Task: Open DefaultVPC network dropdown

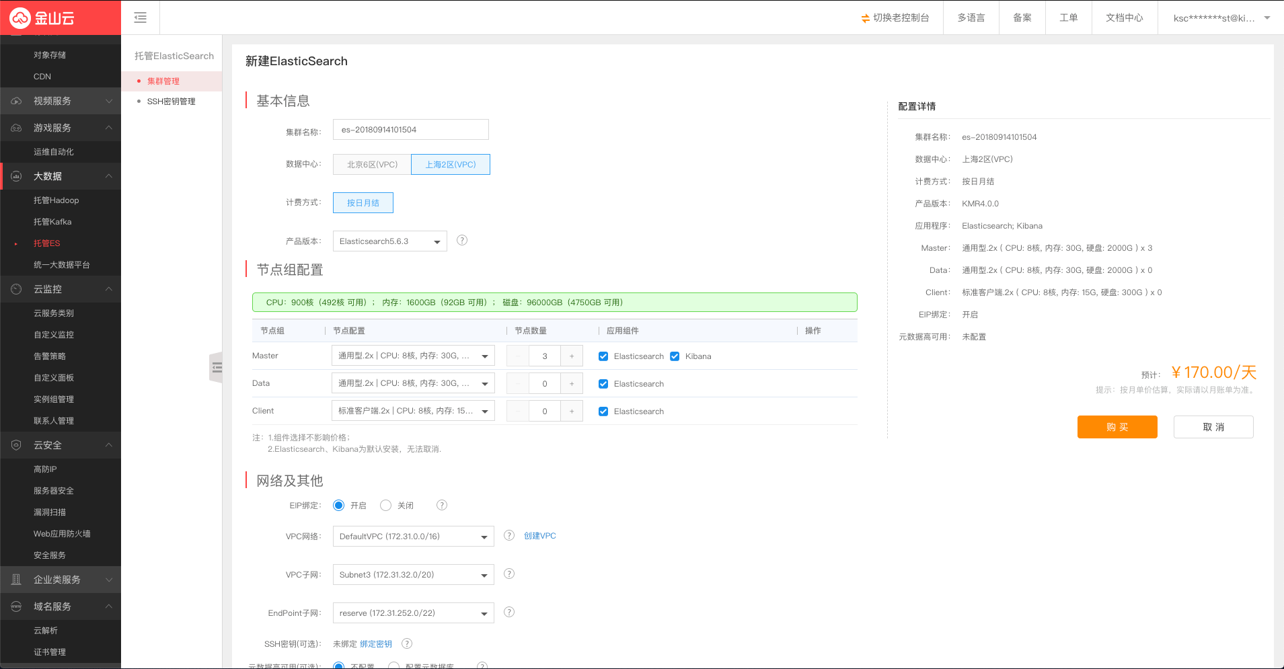Action: pos(414,536)
